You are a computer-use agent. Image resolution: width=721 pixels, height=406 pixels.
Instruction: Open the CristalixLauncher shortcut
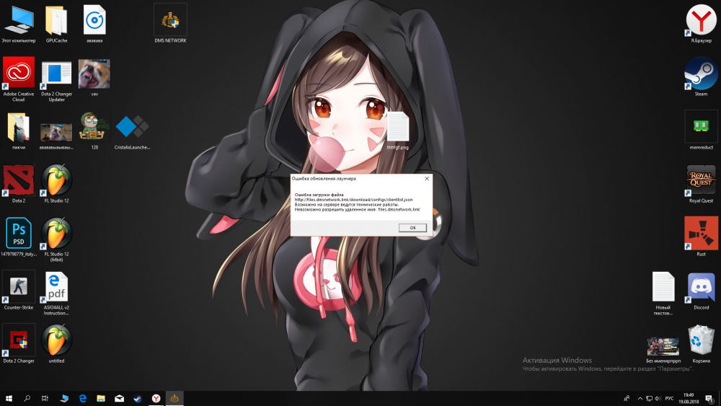click(x=132, y=127)
